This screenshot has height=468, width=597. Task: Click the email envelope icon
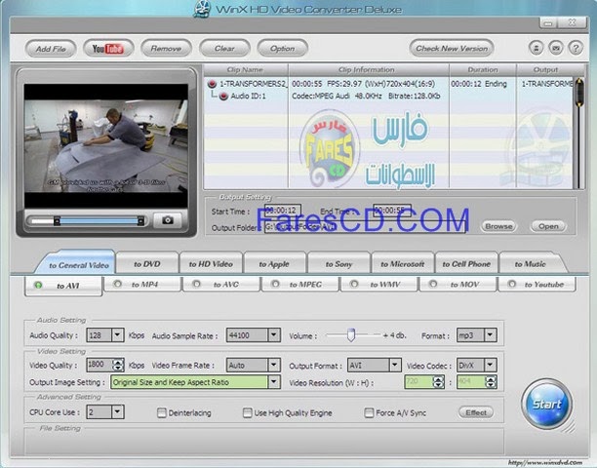(x=556, y=49)
